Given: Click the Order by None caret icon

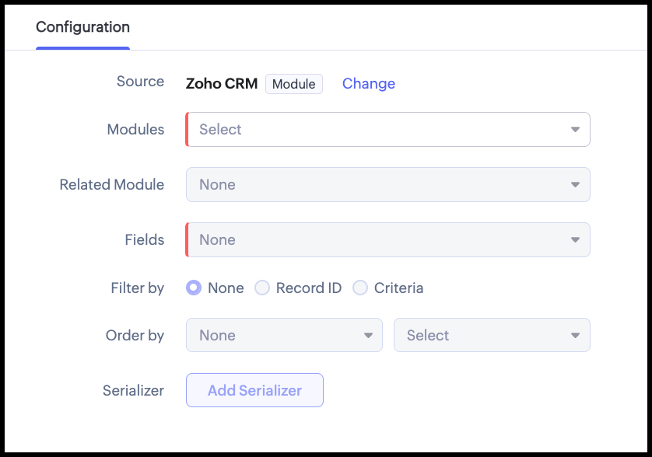Looking at the screenshot, I should [x=368, y=336].
